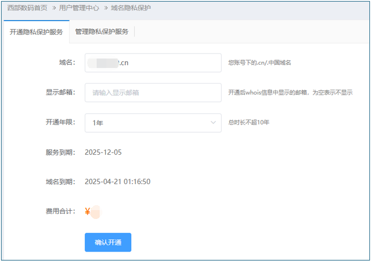Expand the chevron arrow in 开通年限 selector
Image resolution: width=371 pixels, height=261 pixels.
click(x=213, y=123)
